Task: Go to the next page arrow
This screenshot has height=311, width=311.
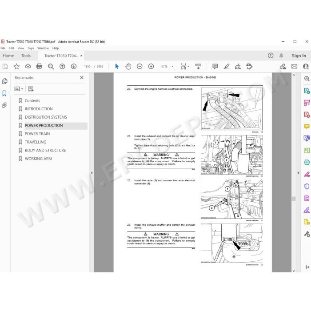Action: tap(74, 66)
